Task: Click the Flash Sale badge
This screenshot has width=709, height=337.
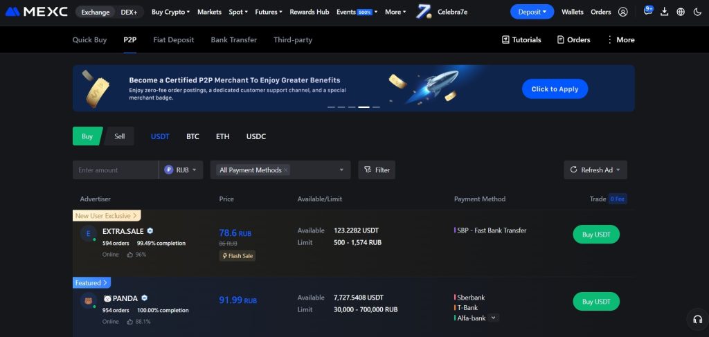Action: tap(237, 255)
